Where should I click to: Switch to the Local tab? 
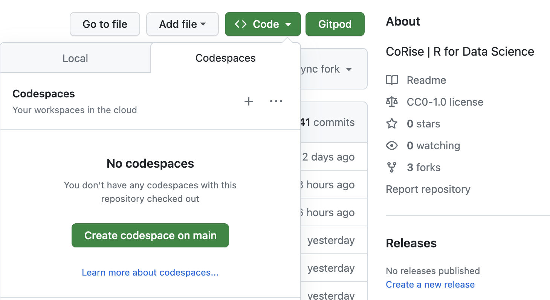pyautogui.click(x=75, y=58)
